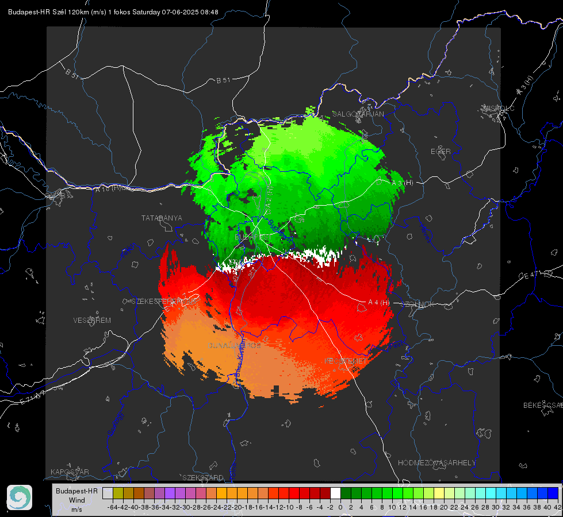Choose the dark green swatch between 0 and 2
The image size is (563, 517).
346,493
